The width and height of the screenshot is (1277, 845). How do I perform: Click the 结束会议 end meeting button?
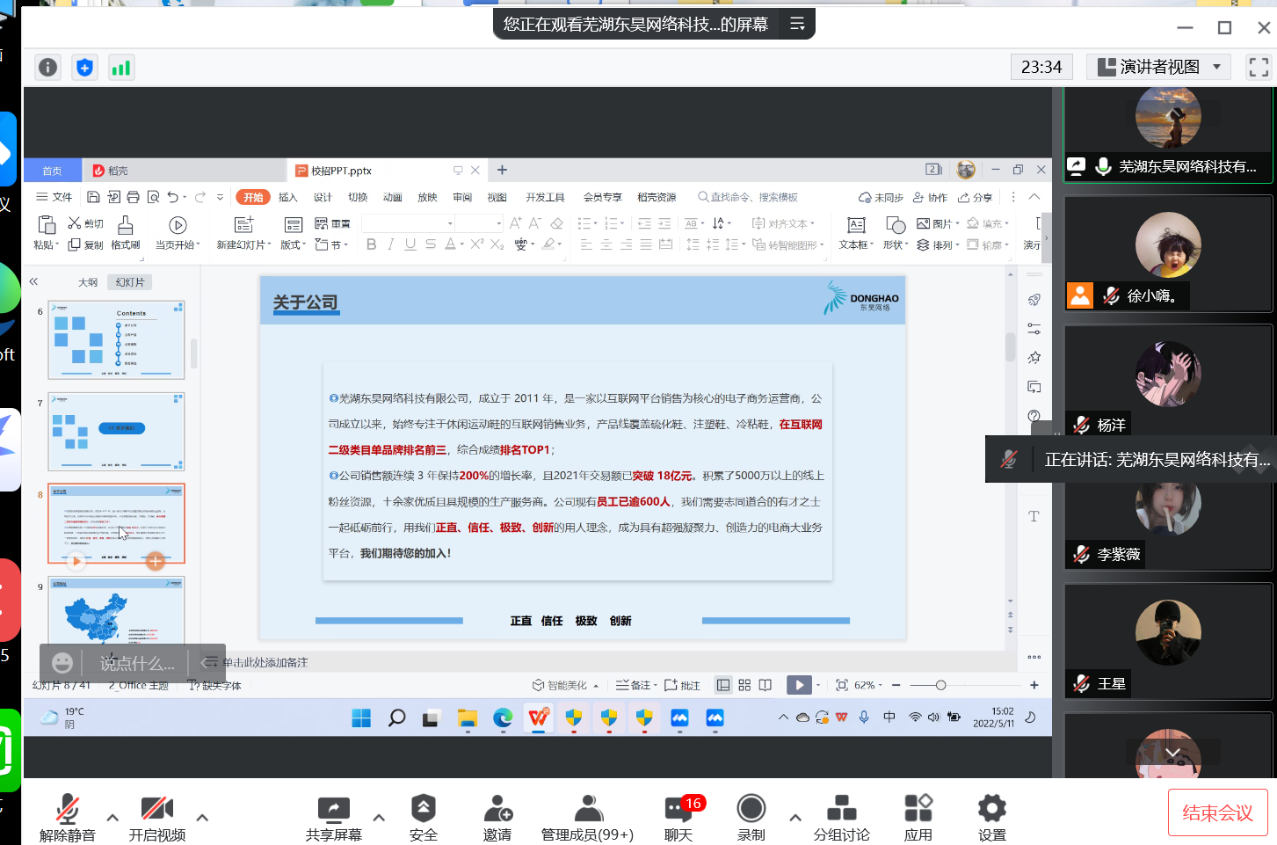[x=1217, y=812]
